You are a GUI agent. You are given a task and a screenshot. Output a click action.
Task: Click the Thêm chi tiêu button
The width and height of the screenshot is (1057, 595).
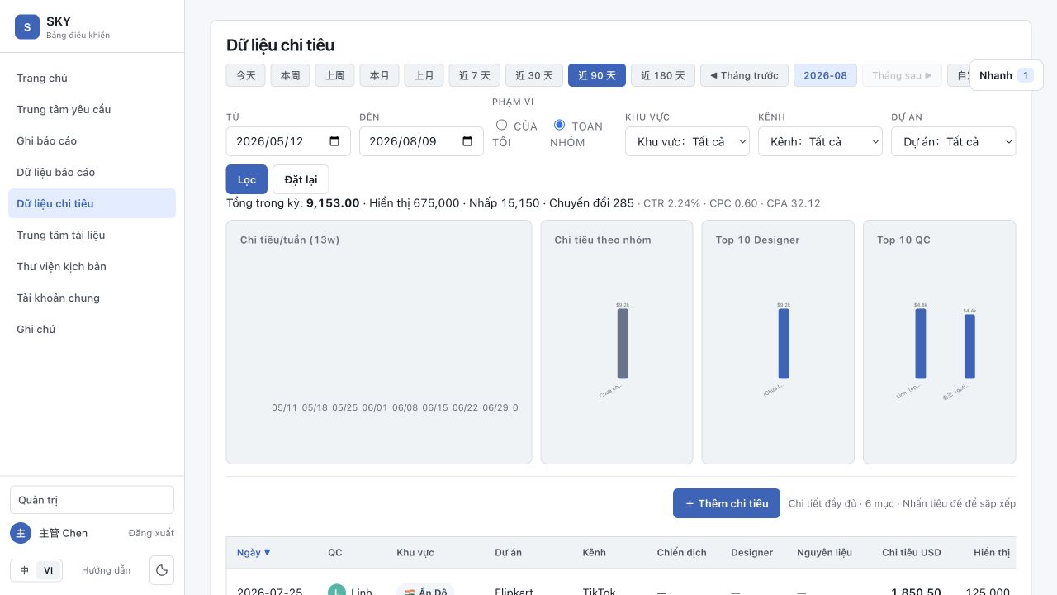(727, 503)
